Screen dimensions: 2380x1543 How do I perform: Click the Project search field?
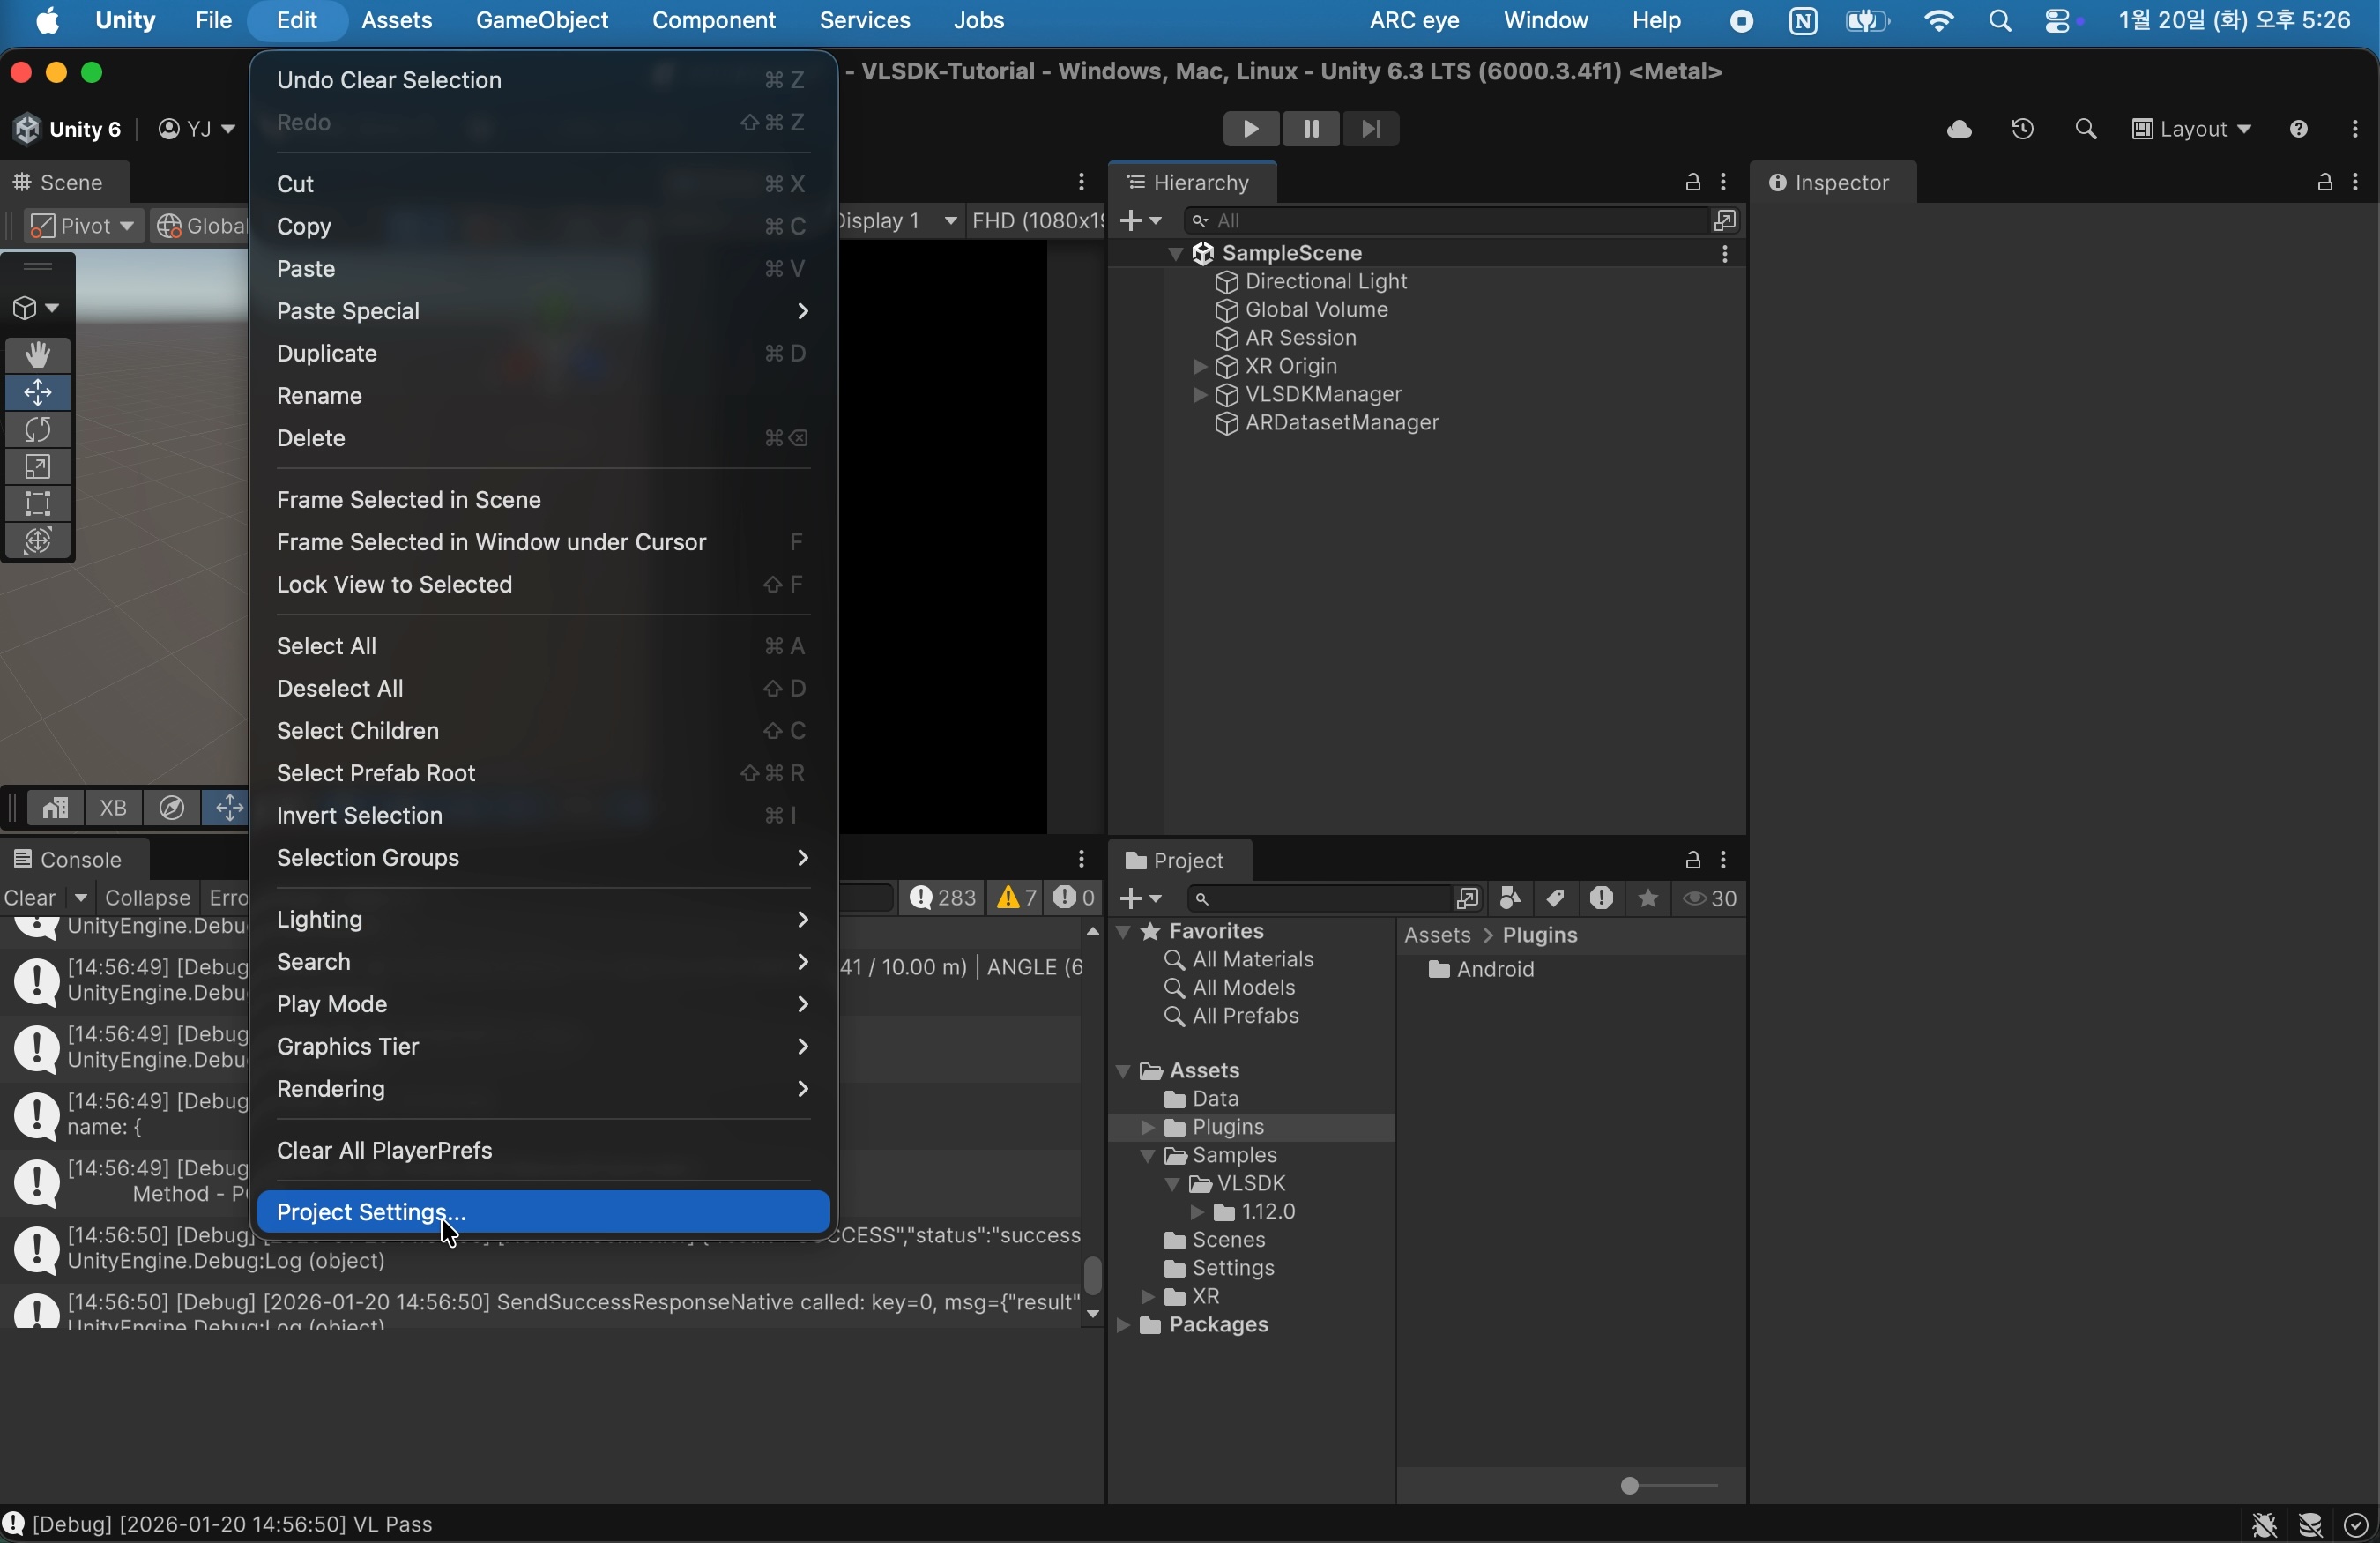[1318, 899]
